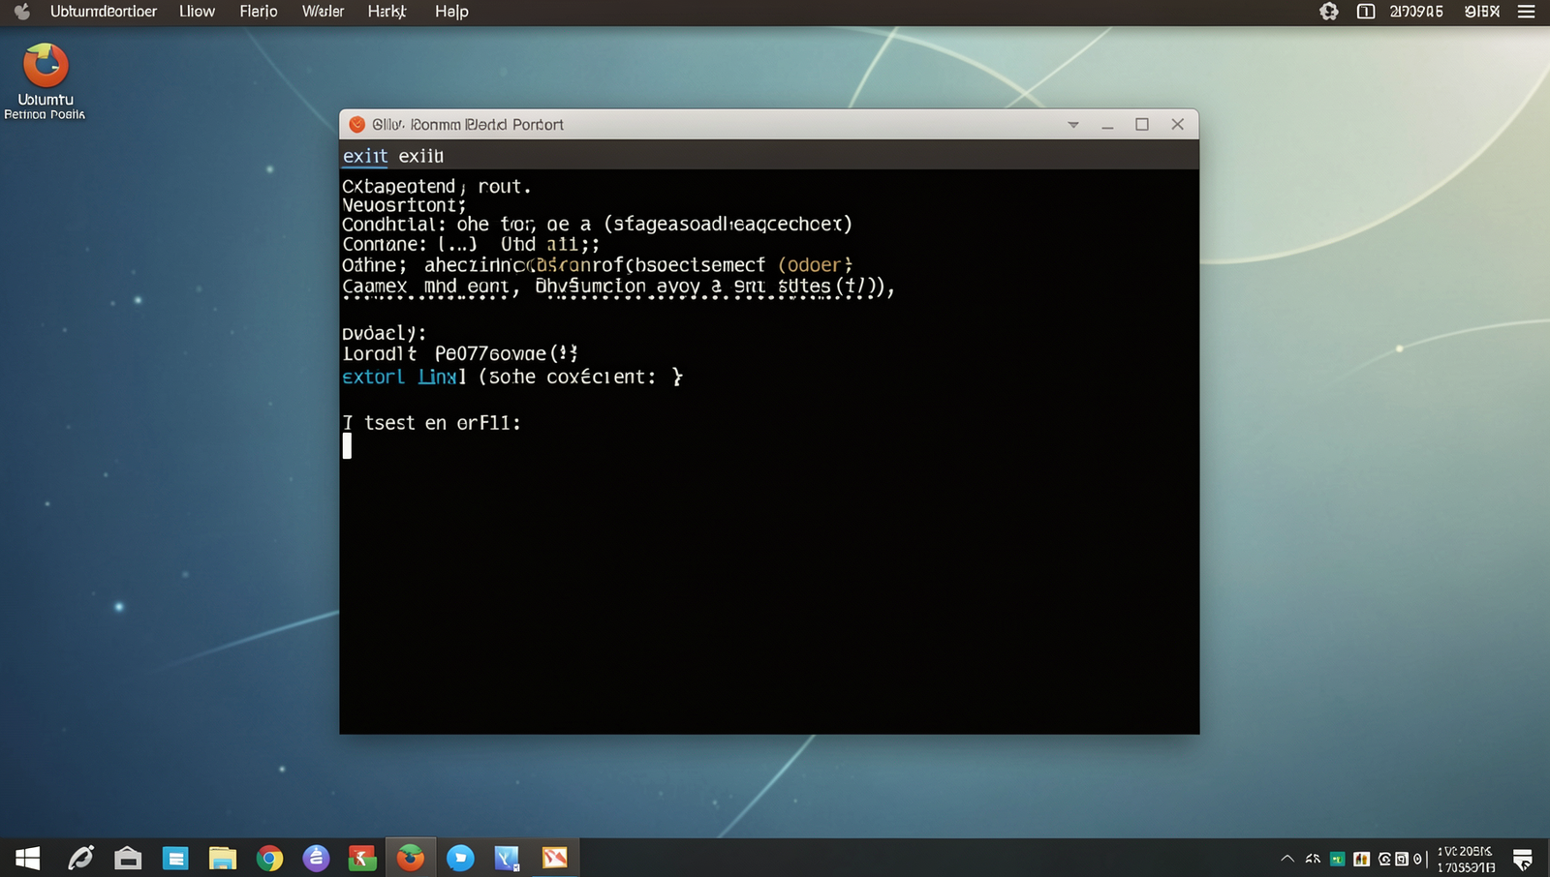Open the Wlarler menu in the top bar
Viewport: 1550px width, 877px height.
click(323, 12)
